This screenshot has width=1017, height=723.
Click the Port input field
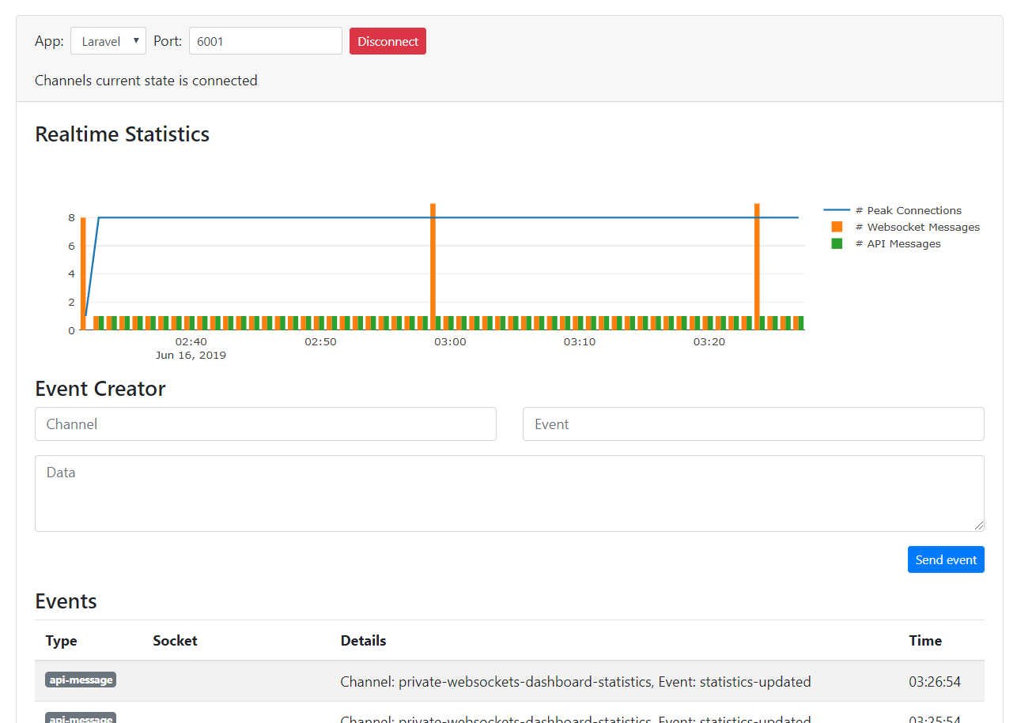265,41
